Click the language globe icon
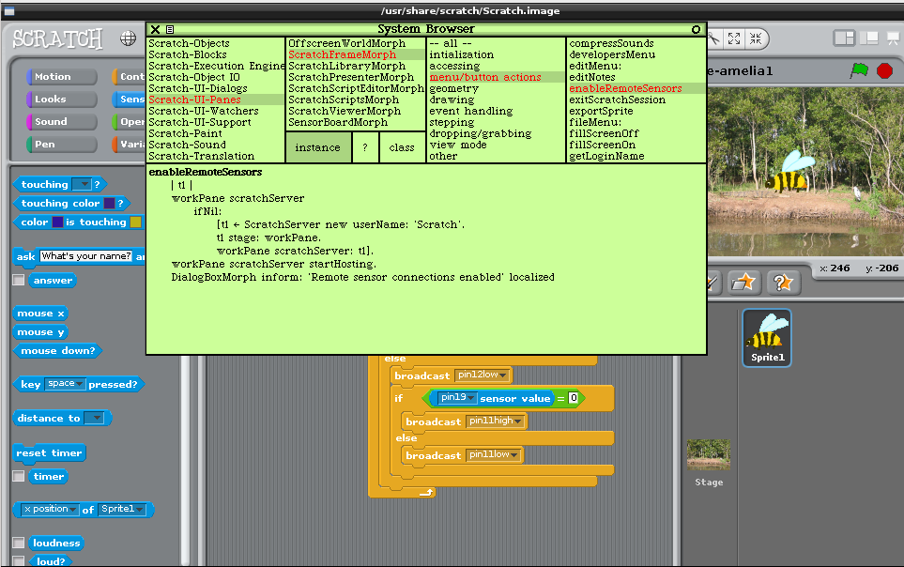 (128, 38)
